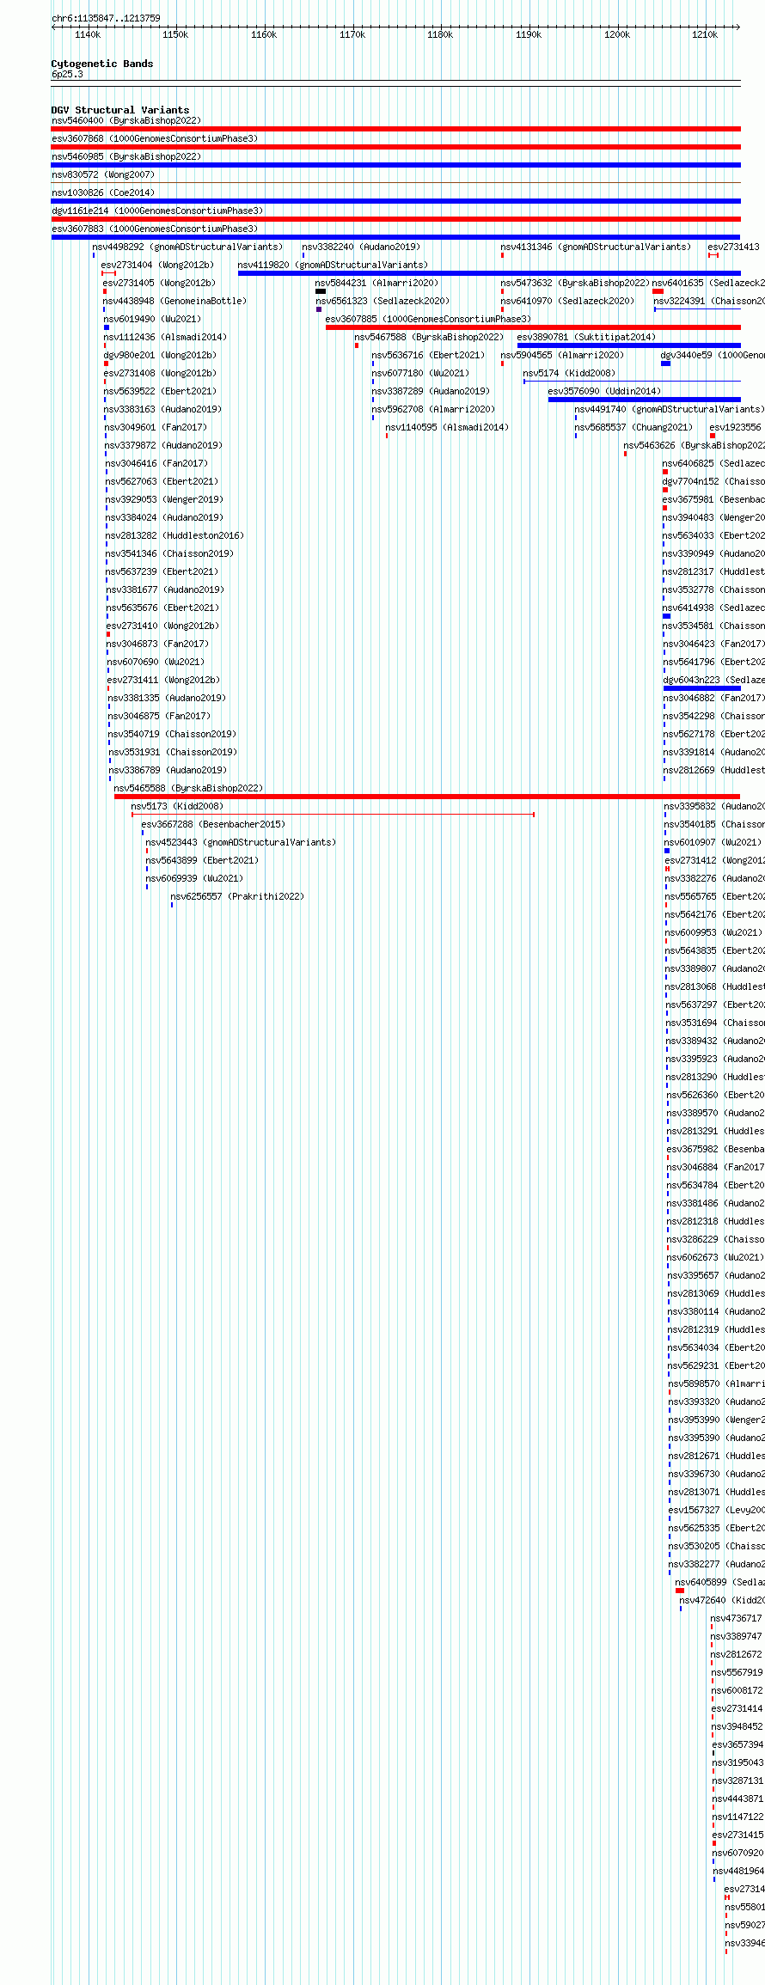Open nsv5962708 (Almarri2020) variant
Viewport: 765px width, 1985px height.
tap(433, 409)
